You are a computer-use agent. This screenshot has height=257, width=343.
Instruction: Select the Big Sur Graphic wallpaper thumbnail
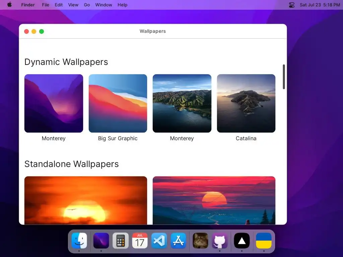click(x=118, y=103)
